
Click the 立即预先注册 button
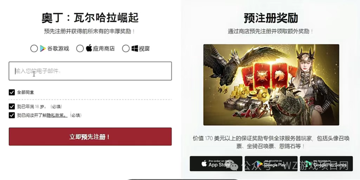[90, 137]
